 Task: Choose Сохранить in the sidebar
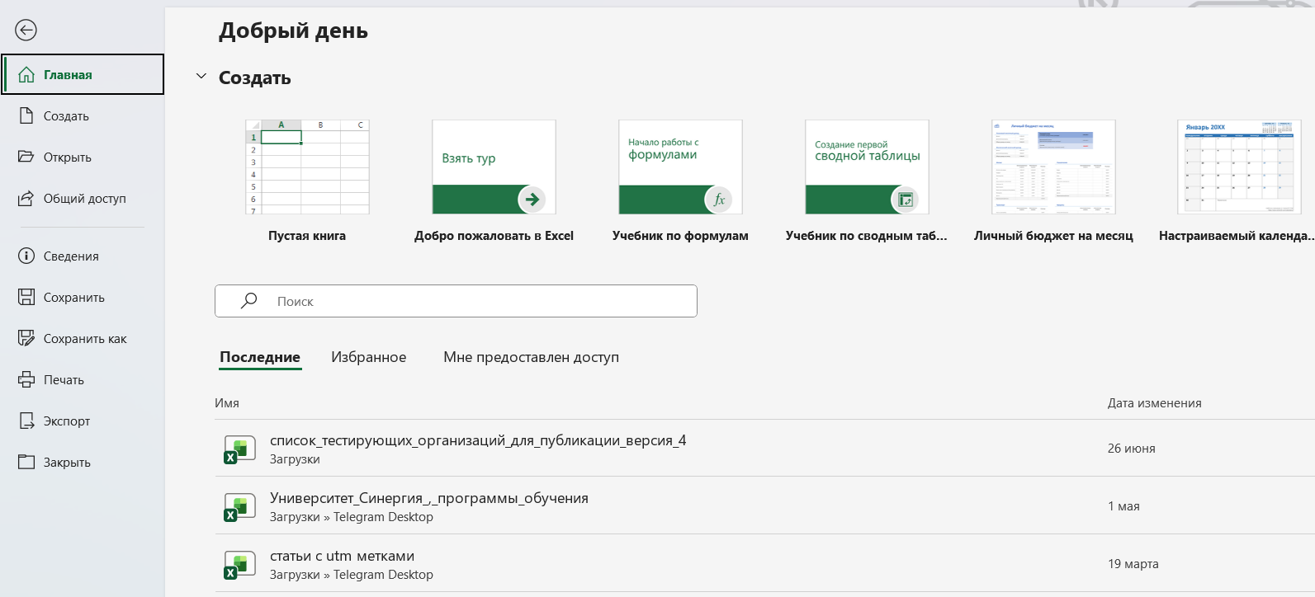click(x=83, y=298)
